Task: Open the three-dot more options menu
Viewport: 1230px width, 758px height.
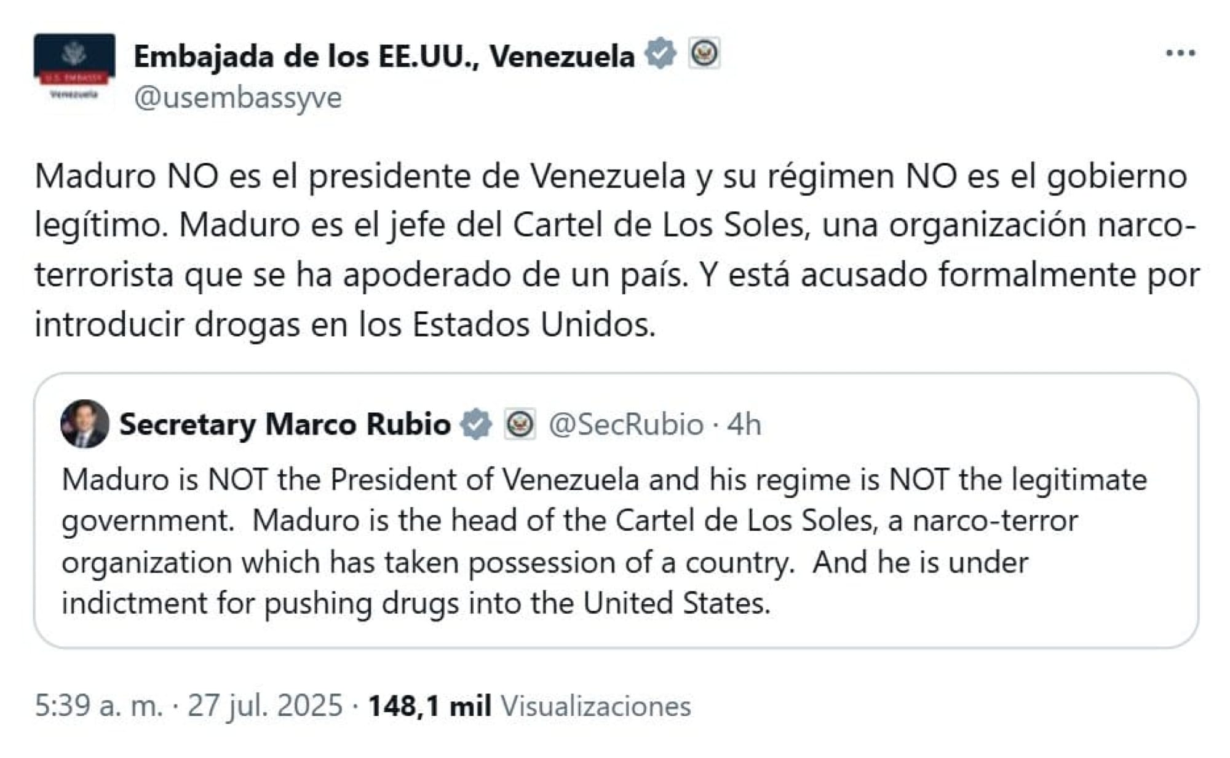Action: pyautogui.click(x=1180, y=54)
